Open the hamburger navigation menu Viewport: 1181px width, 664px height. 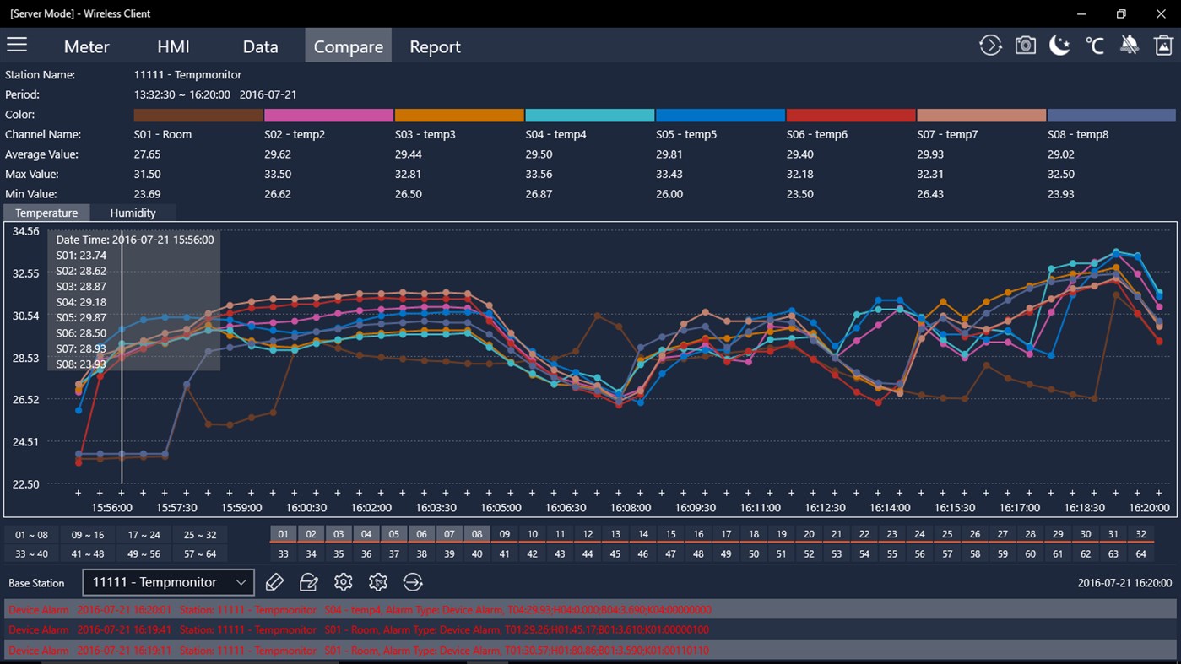click(17, 45)
